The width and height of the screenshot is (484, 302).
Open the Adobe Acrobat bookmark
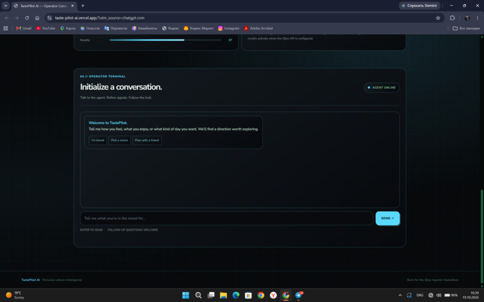coord(258,28)
